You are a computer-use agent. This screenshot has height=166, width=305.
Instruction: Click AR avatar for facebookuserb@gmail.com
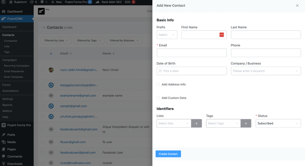pyautogui.click(x=51, y=129)
